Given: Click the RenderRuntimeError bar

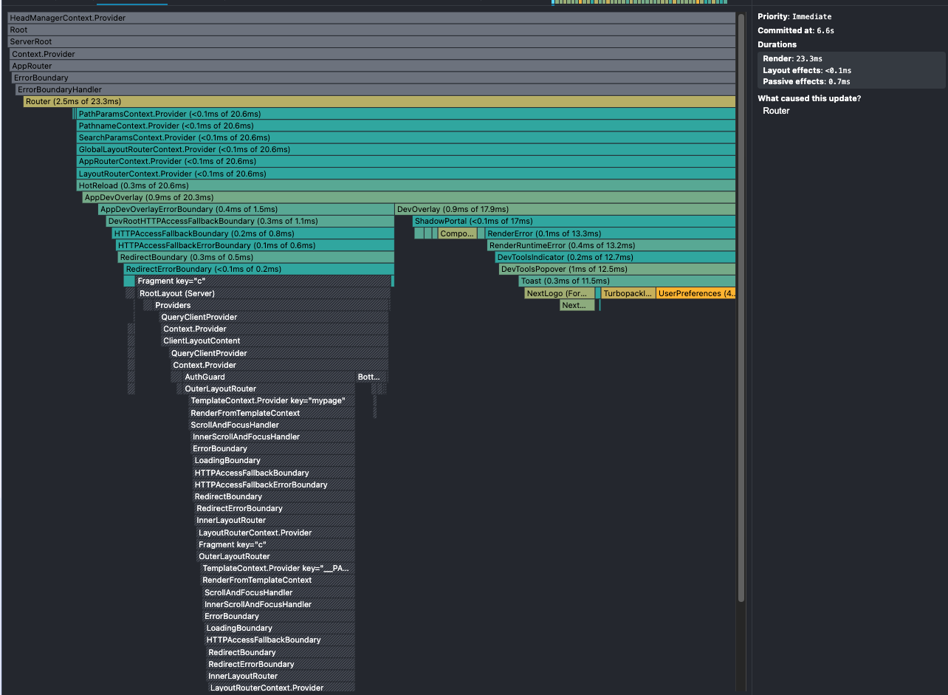Looking at the screenshot, I should click(611, 245).
